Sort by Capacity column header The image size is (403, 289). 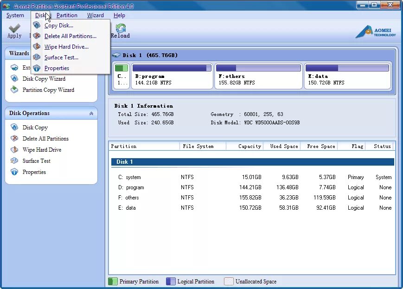click(245, 146)
